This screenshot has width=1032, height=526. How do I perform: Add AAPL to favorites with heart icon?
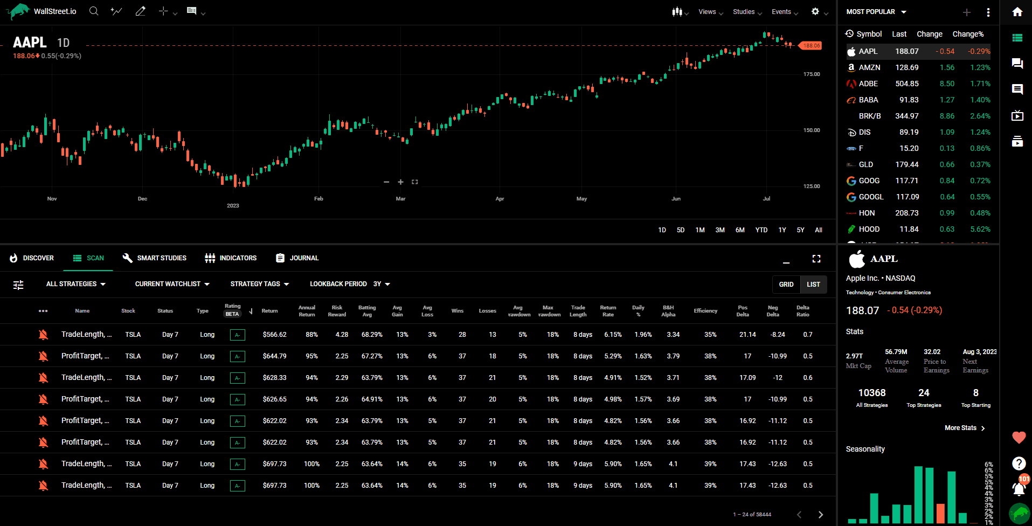click(1019, 438)
